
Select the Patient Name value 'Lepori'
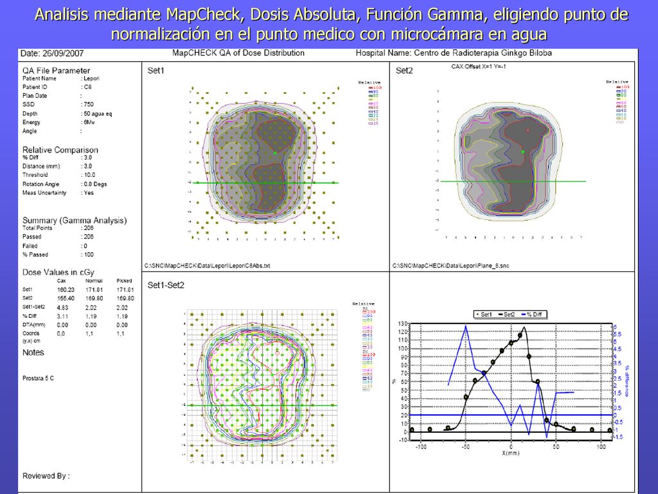point(91,78)
